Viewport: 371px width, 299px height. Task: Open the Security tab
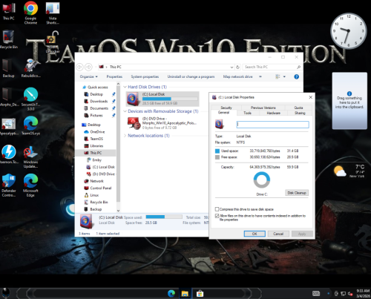click(x=226, y=108)
